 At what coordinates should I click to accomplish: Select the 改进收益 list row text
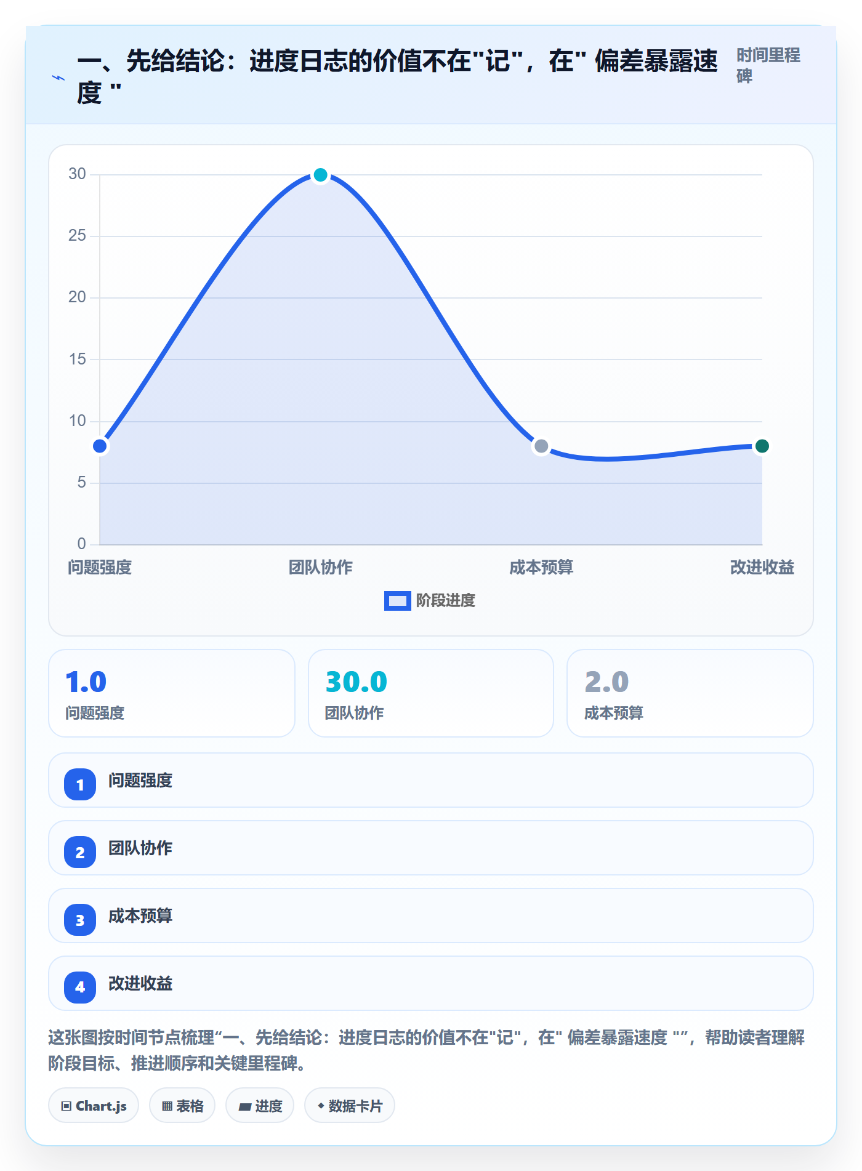click(x=140, y=984)
